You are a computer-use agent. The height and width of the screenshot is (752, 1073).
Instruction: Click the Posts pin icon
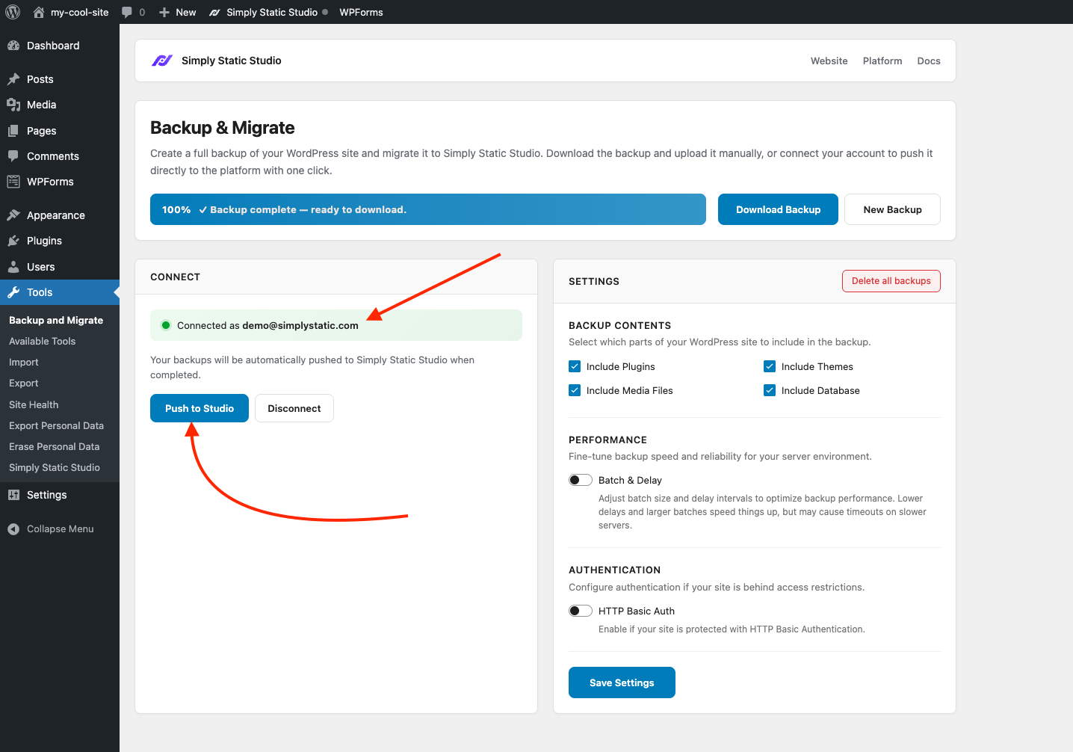[x=13, y=79]
